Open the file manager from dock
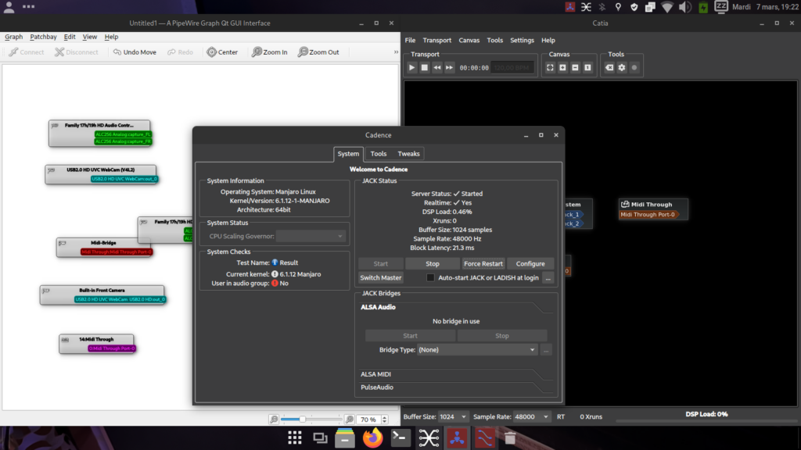Screen dimensions: 801x450 (x=345, y=437)
